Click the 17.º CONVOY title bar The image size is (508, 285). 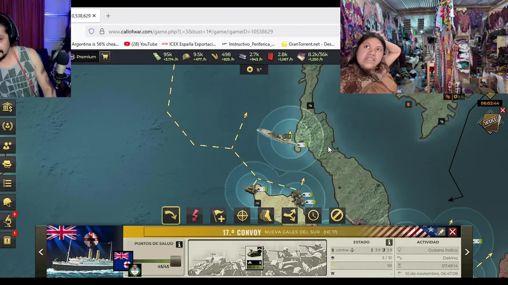coord(280,232)
